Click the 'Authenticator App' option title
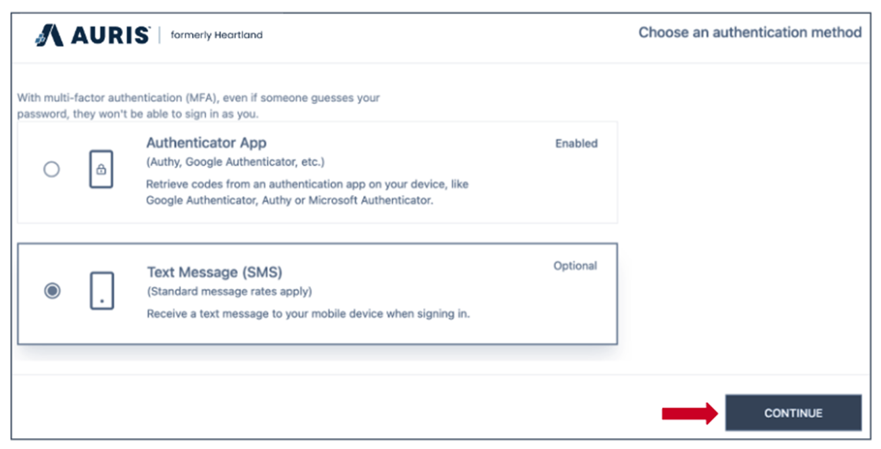Viewport: 881px width, 449px height. click(x=206, y=143)
